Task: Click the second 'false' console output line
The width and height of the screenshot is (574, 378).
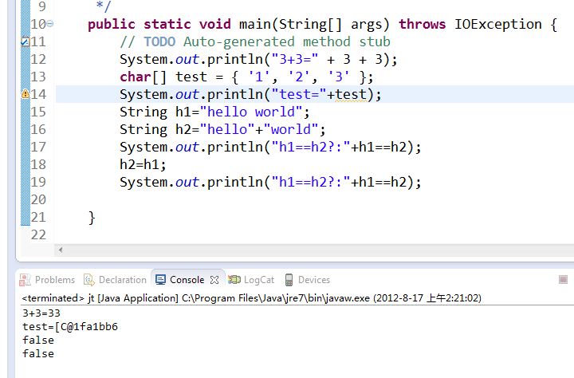Action: pyautogui.click(x=38, y=354)
